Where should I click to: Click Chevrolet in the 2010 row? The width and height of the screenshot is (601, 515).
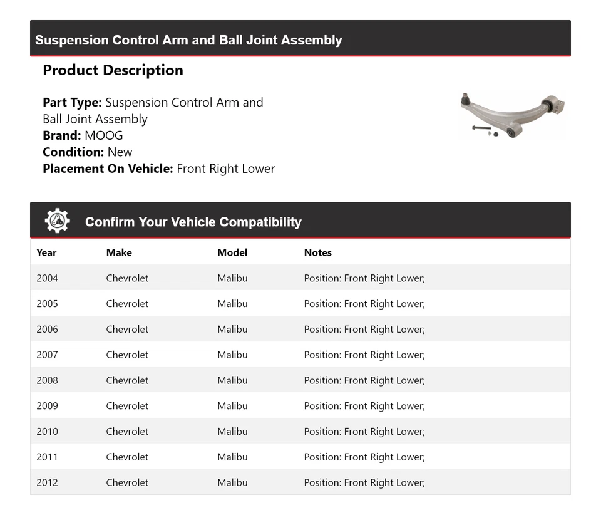pos(127,432)
